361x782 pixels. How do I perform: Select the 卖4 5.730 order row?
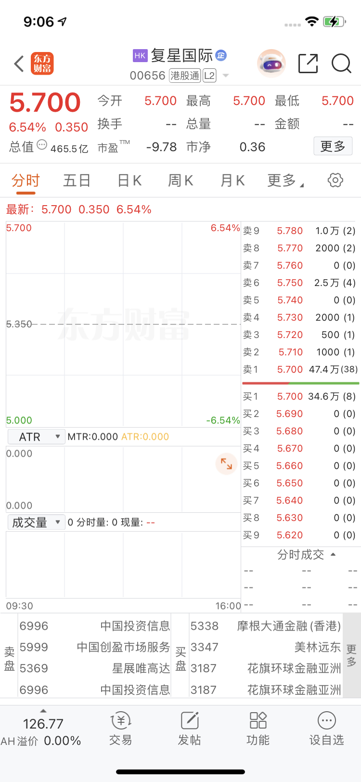click(300, 317)
